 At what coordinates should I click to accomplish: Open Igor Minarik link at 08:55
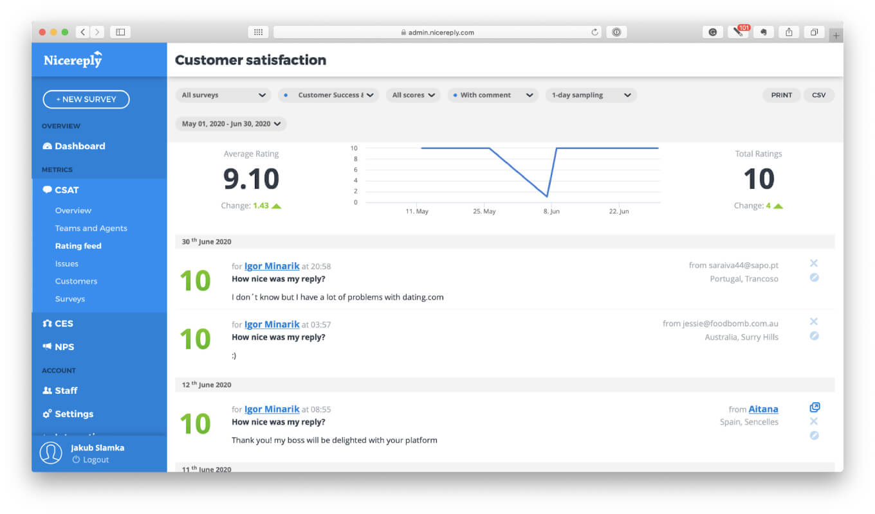[272, 409]
